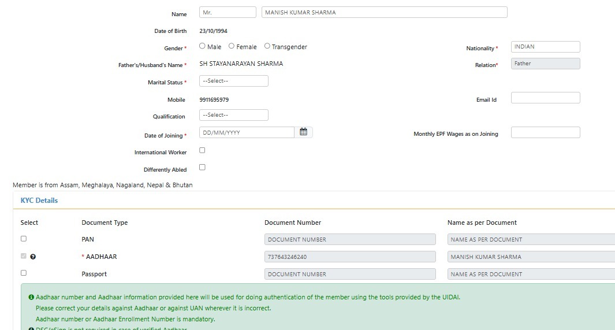This screenshot has height=330, width=615.
Task: Click the AADHAAR help question mark icon
Action: 33,257
